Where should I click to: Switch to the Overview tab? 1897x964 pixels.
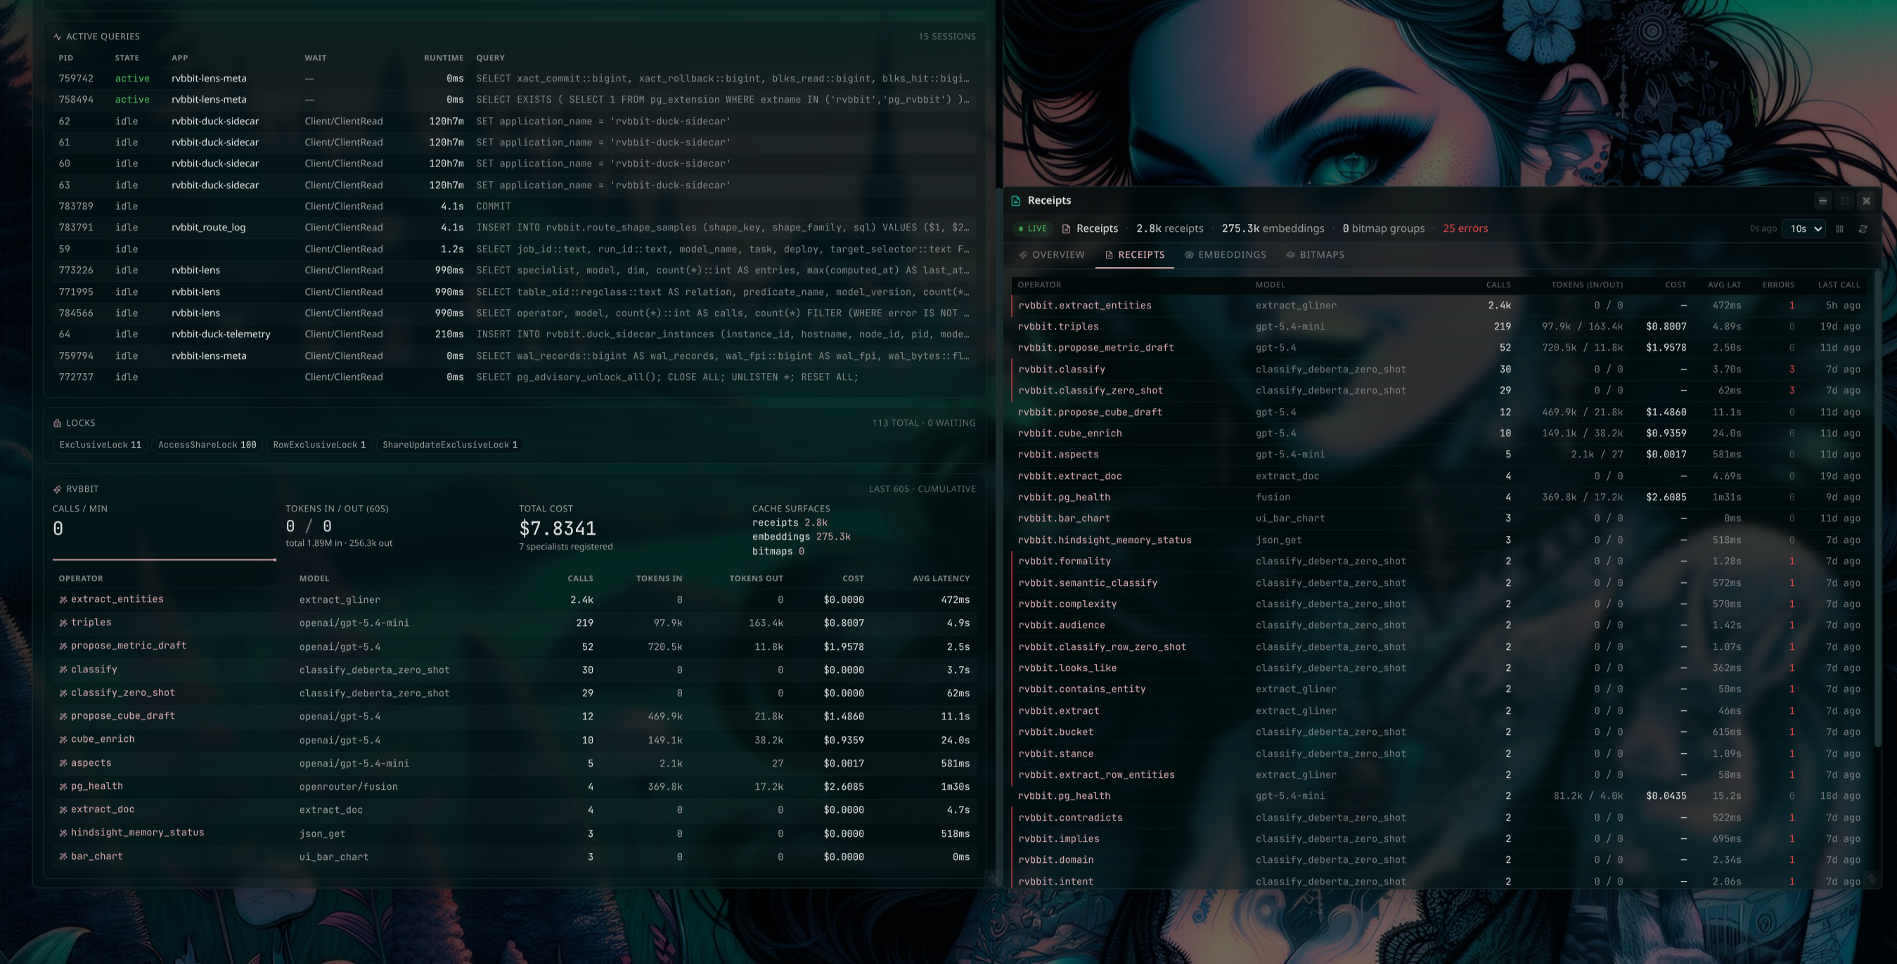pos(1052,254)
